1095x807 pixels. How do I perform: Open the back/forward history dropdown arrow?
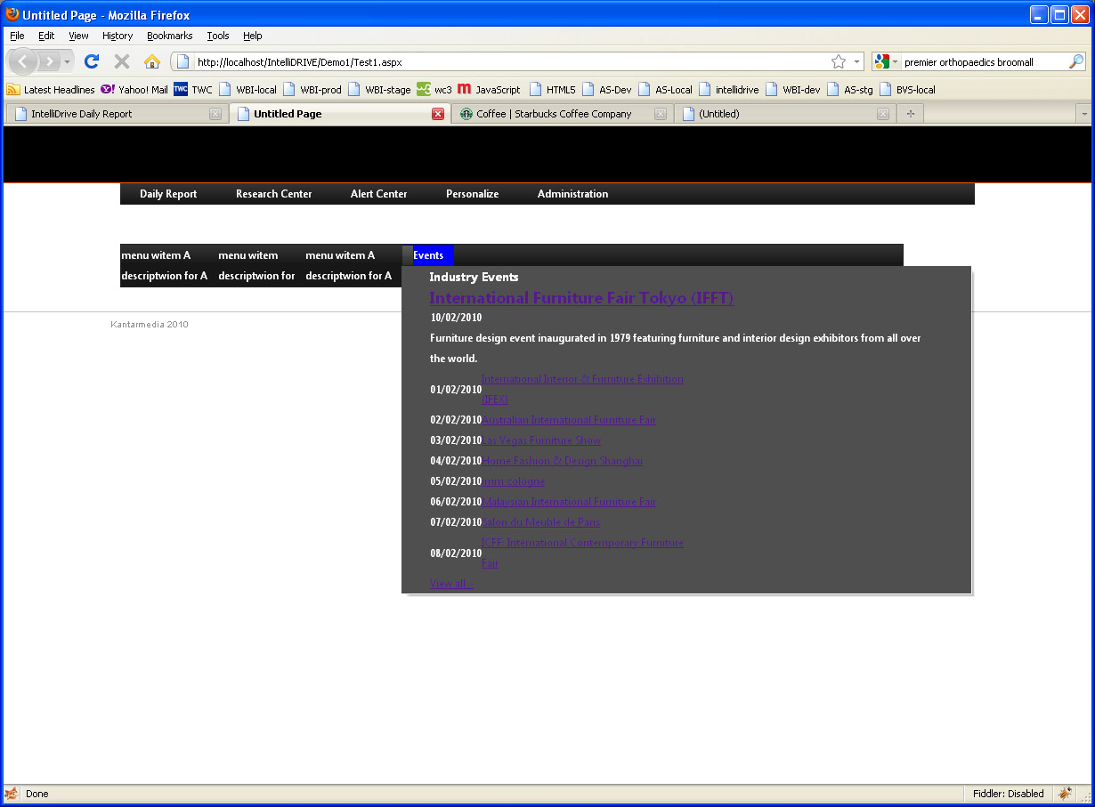click(68, 62)
